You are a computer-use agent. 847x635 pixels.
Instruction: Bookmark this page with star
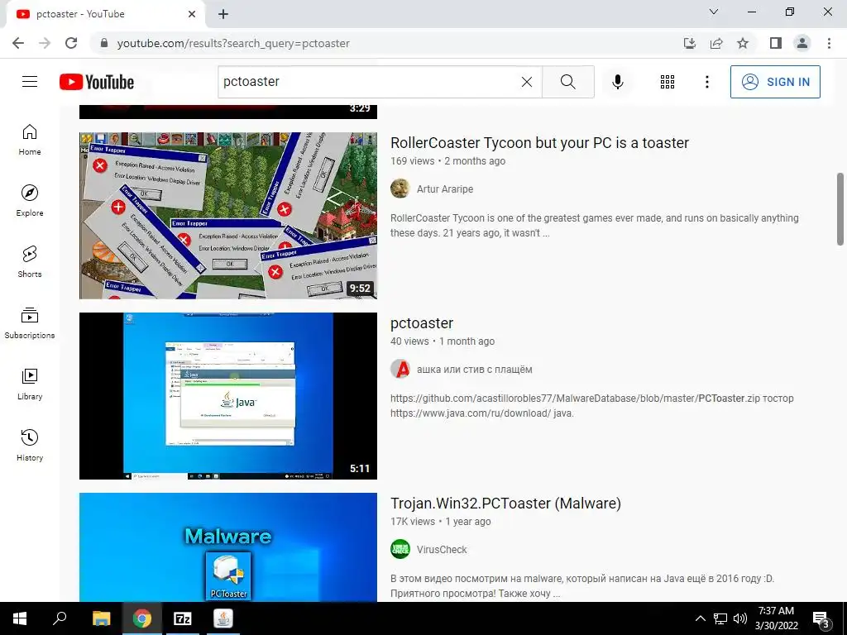click(743, 43)
